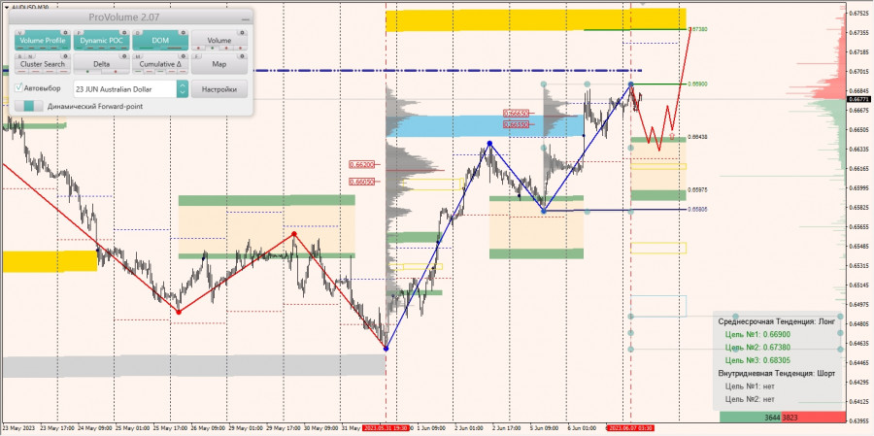The image size is (874, 436).
Task: Open Cumulative Δ settings gear
Action: (x=184, y=56)
